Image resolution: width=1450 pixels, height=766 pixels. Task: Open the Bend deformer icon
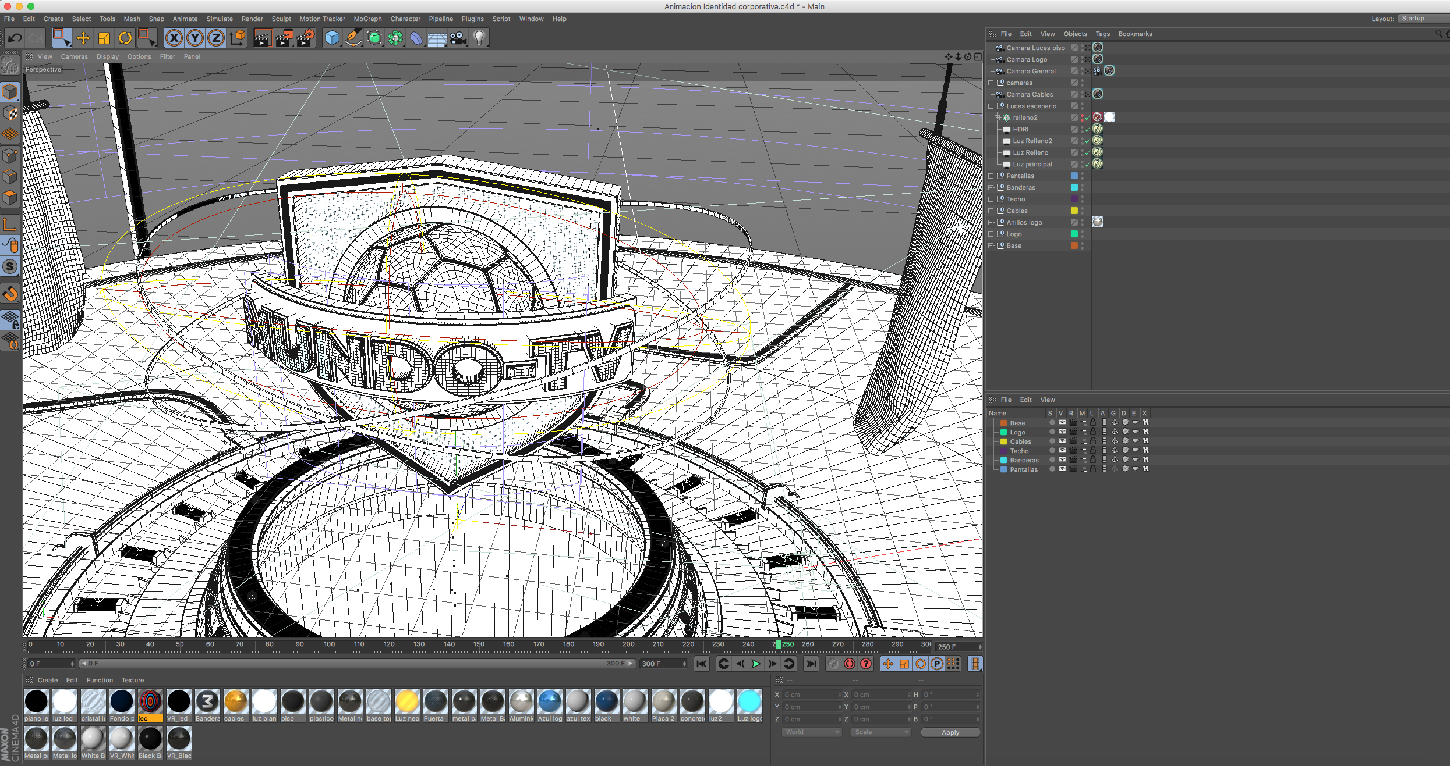pos(416,38)
